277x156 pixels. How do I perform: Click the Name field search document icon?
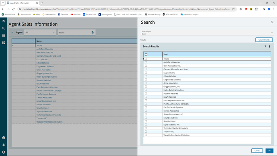click(x=93, y=33)
